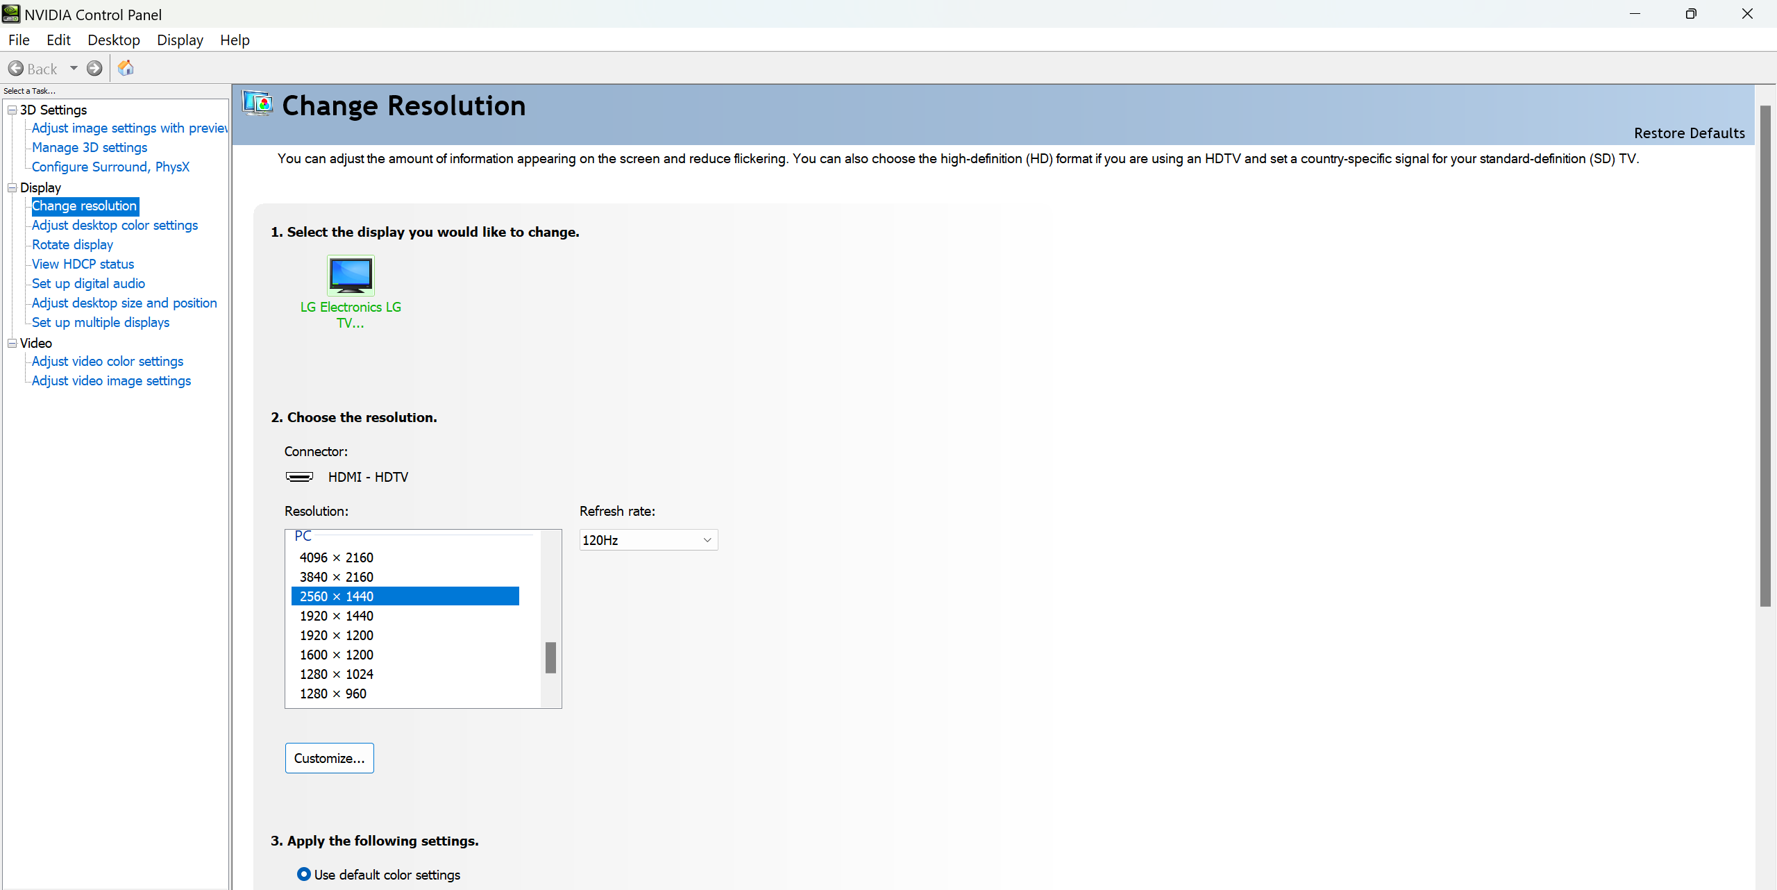Select resolution 1920 × 1200
1777x890 pixels.
point(405,635)
